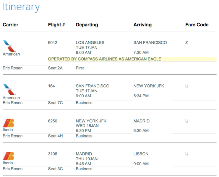Screen dimensions: 219x177
Task: Click the Itinerary heading
Action: pos(21,7)
